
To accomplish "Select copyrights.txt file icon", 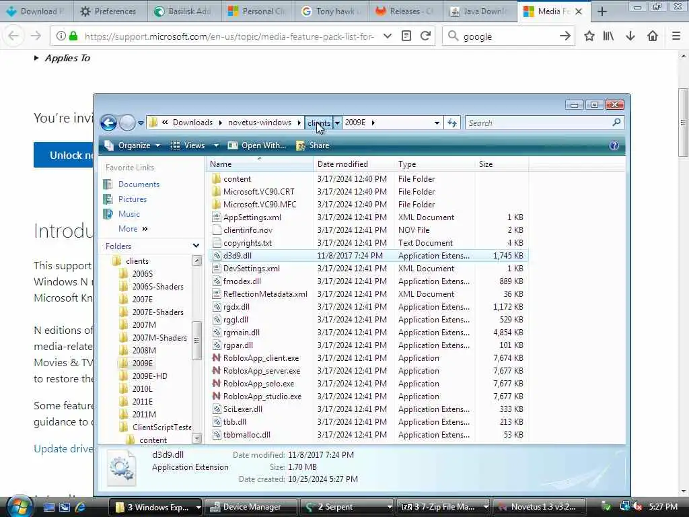I will [x=216, y=242].
